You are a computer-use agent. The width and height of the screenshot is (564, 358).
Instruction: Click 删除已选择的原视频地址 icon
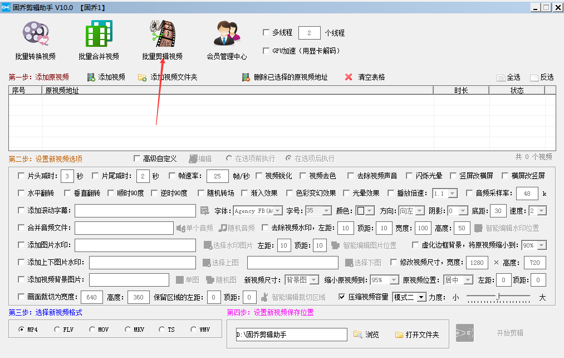[246, 77]
